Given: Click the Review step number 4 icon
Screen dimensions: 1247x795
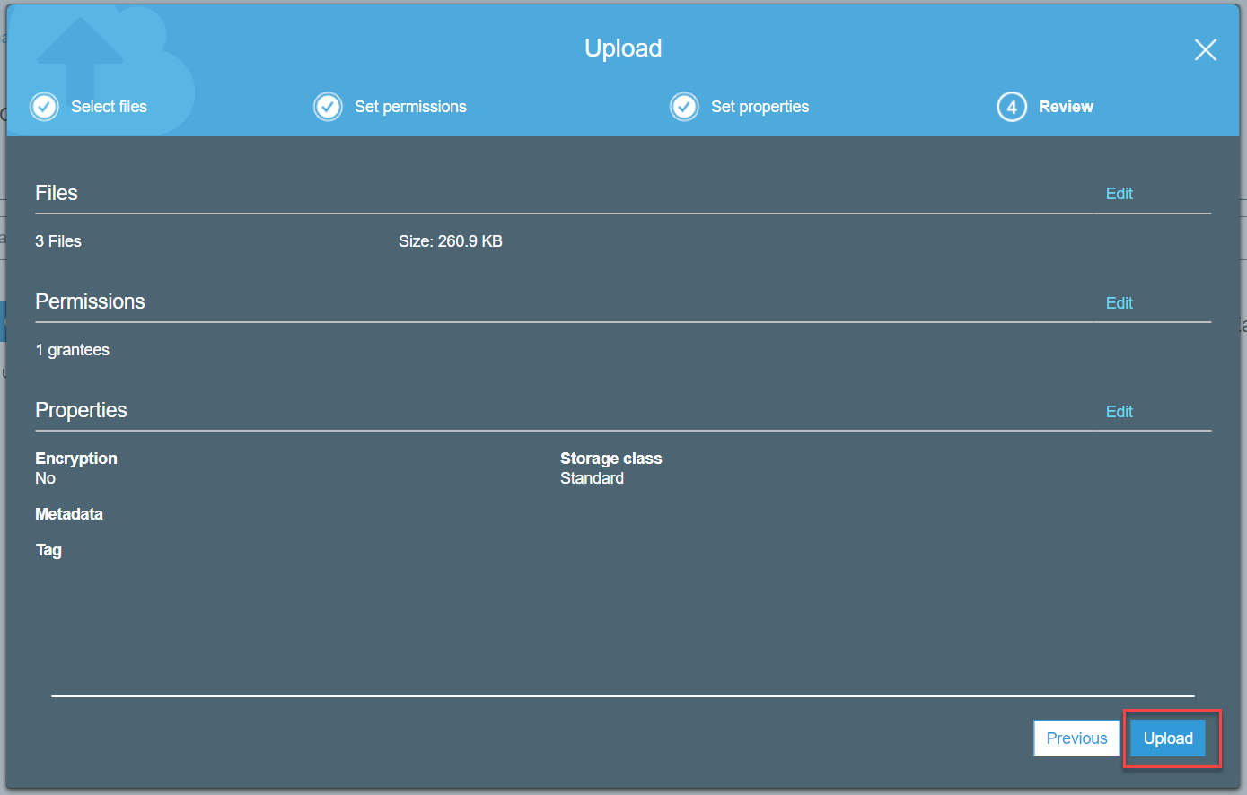Looking at the screenshot, I should coord(1012,107).
